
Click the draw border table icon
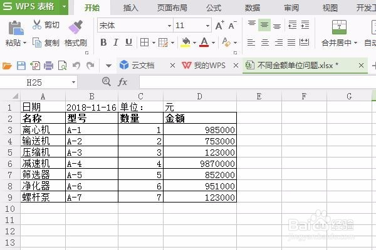pos(163,42)
